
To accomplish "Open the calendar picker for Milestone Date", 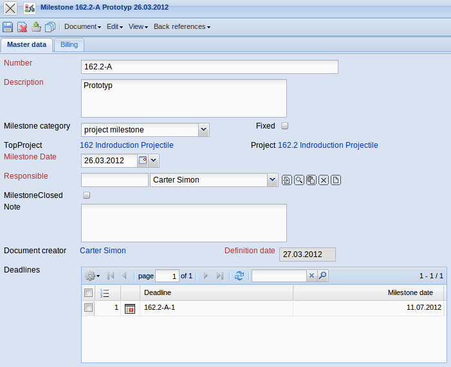I will [x=143, y=161].
